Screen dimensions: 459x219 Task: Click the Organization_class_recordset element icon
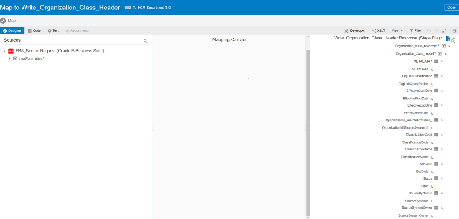tap(443, 46)
